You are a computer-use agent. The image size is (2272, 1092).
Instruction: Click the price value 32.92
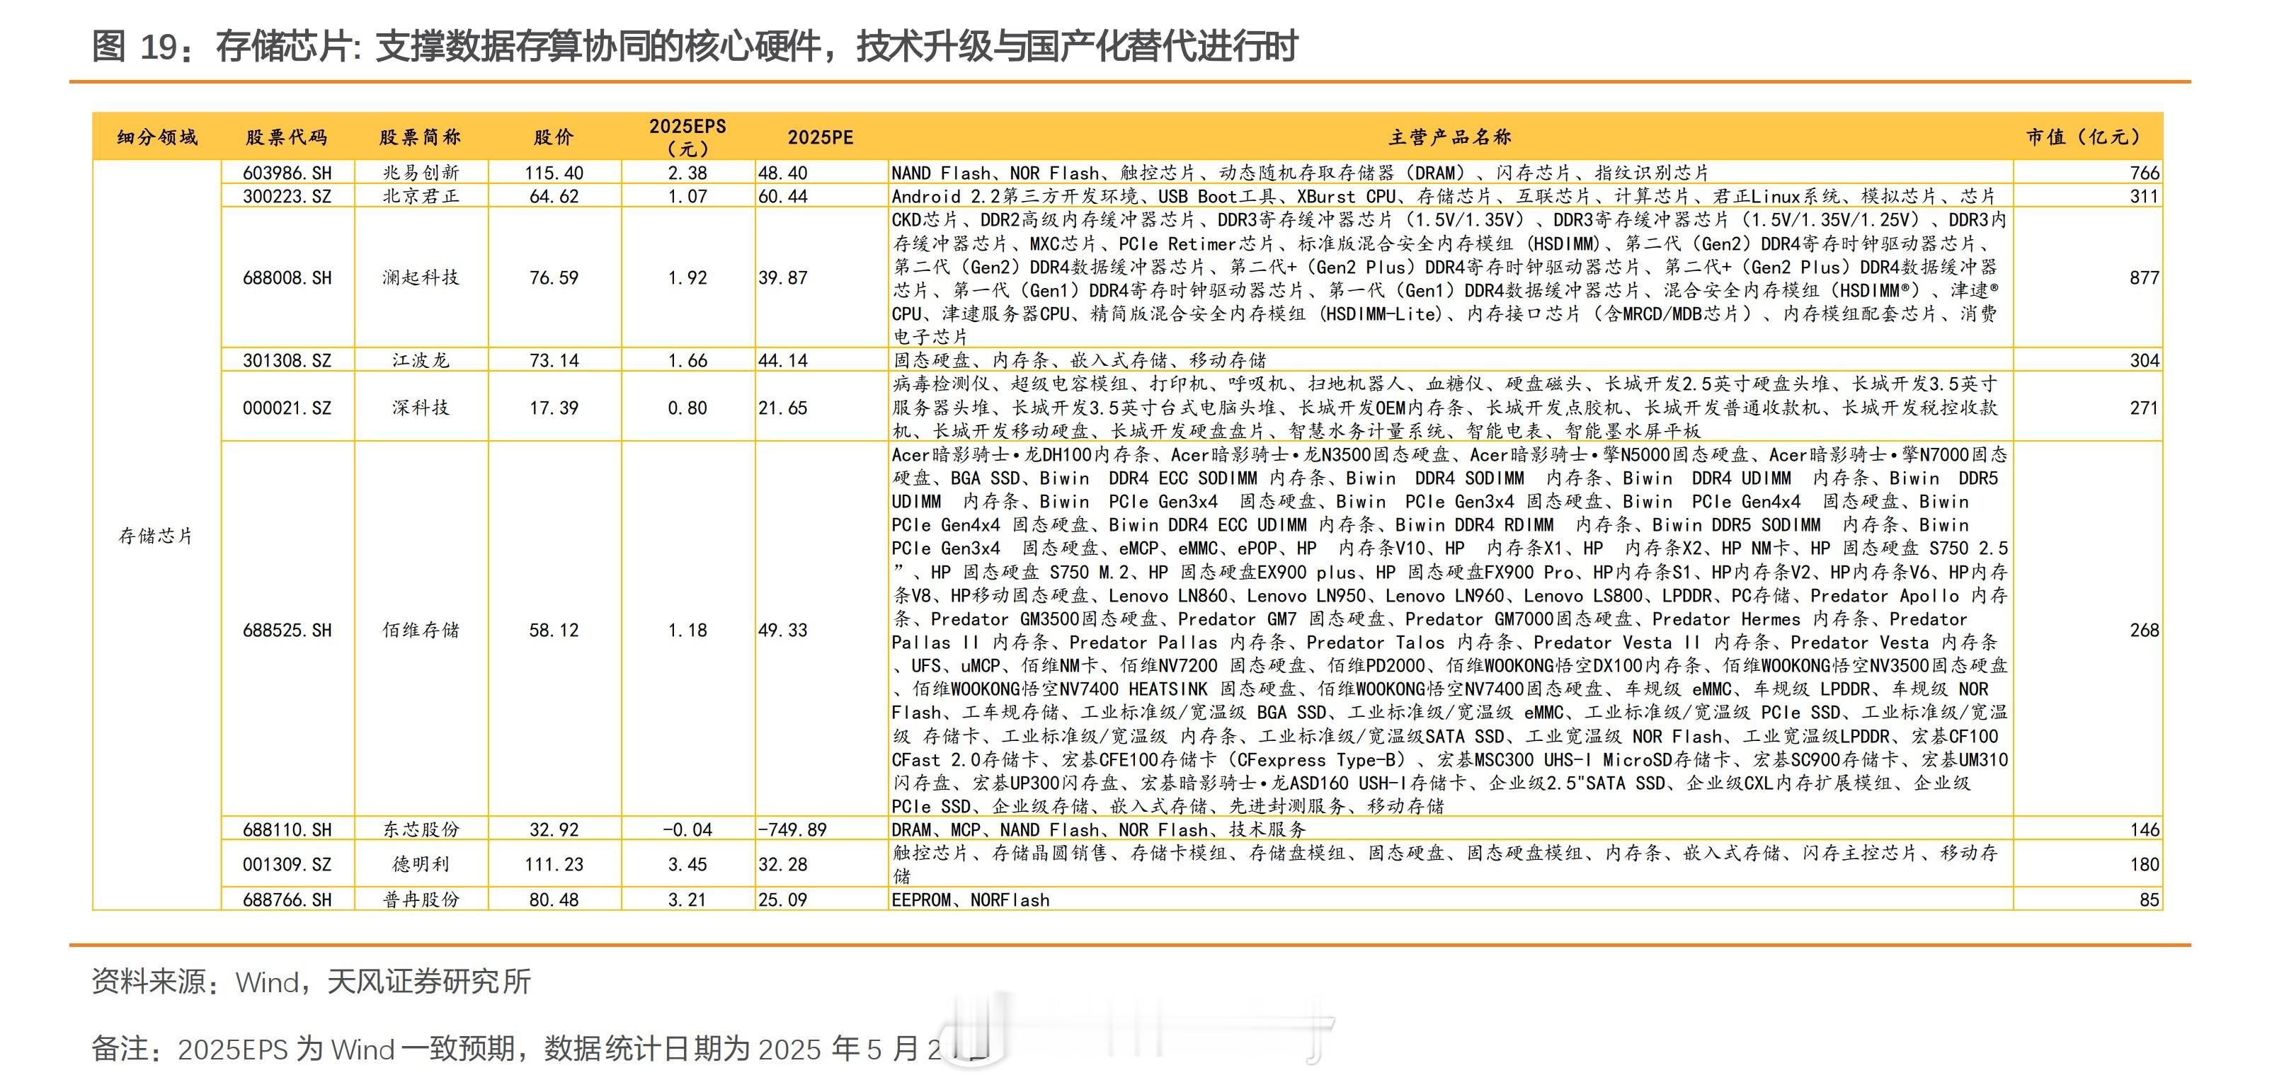click(554, 829)
